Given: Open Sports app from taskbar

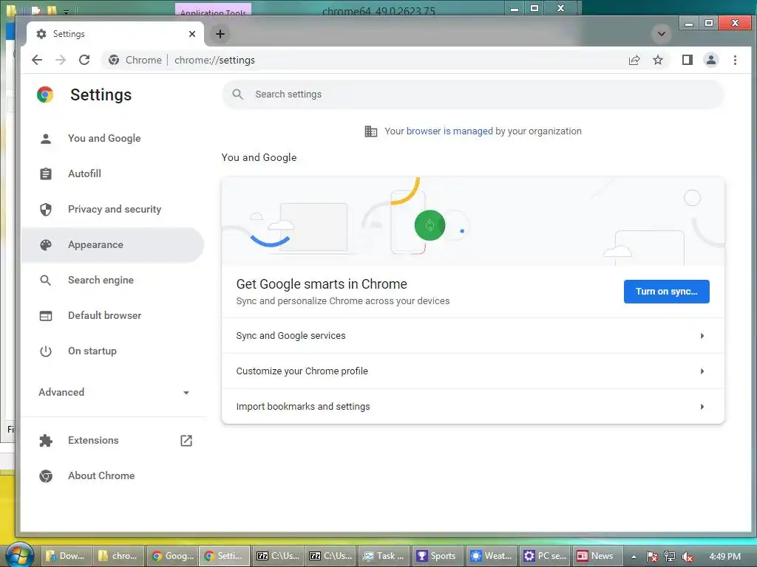Looking at the screenshot, I should 437,556.
